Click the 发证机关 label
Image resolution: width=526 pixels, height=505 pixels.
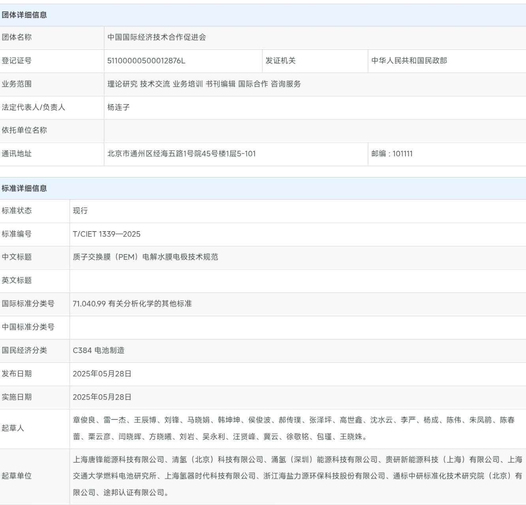[280, 60]
